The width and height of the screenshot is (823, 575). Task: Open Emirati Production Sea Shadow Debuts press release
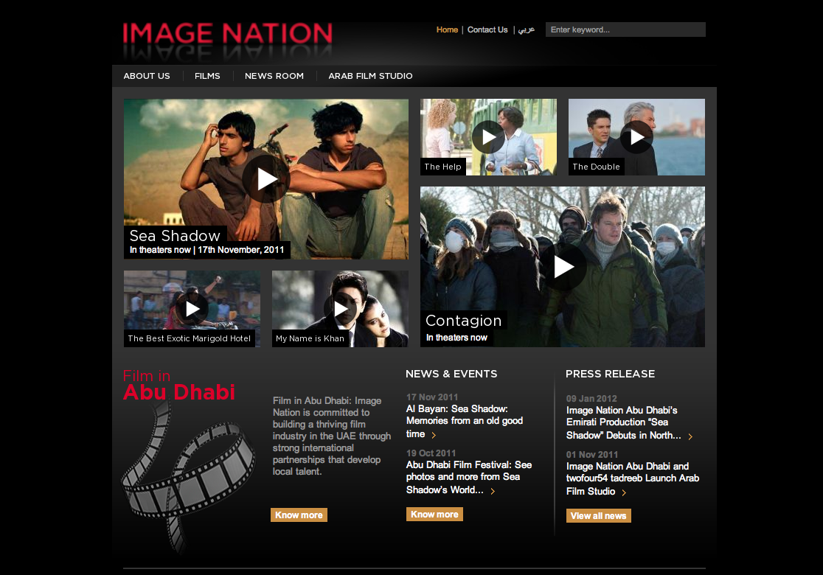(624, 423)
